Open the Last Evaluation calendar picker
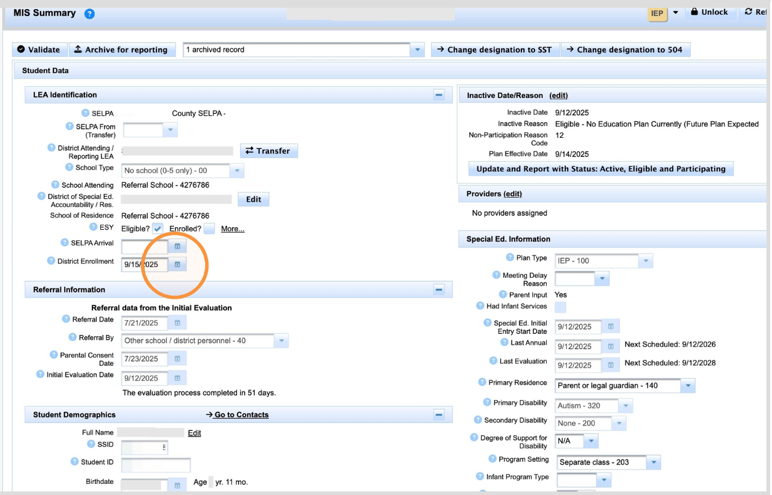 point(611,365)
